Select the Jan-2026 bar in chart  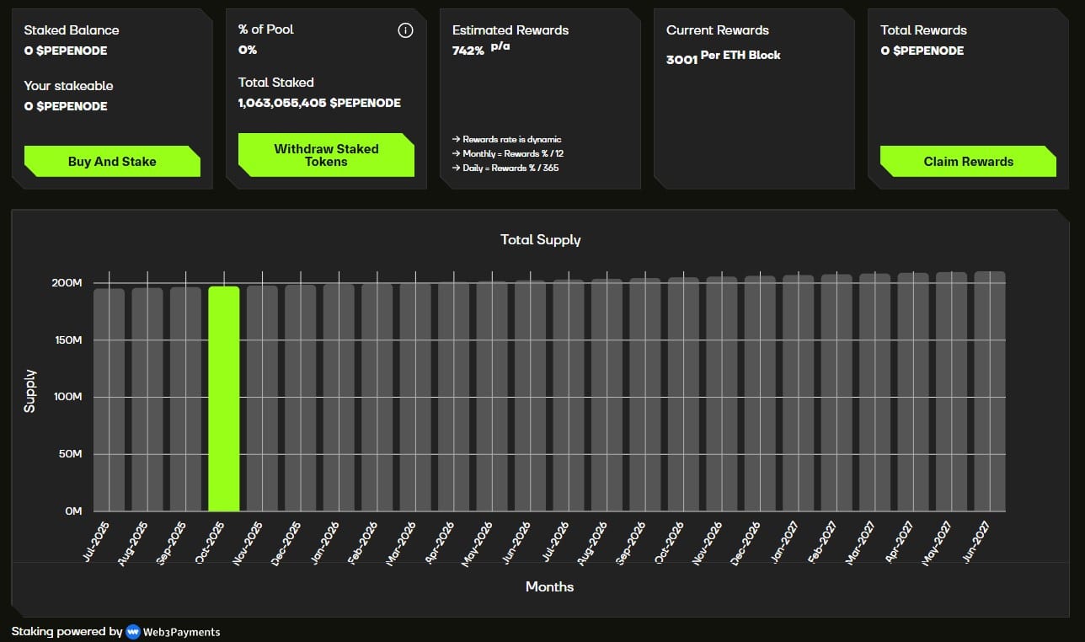pyautogui.click(x=339, y=397)
